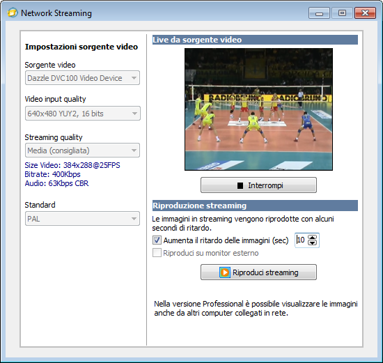The width and height of the screenshot is (383, 363).
Task: Decrease delay seconds with the down arrow
Action: pos(312,242)
